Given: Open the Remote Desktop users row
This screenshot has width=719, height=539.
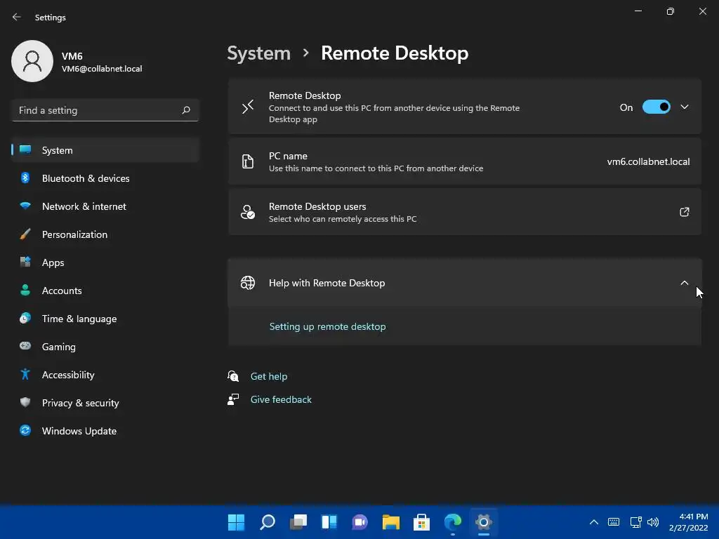Looking at the screenshot, I should click(x=465, y=212).
